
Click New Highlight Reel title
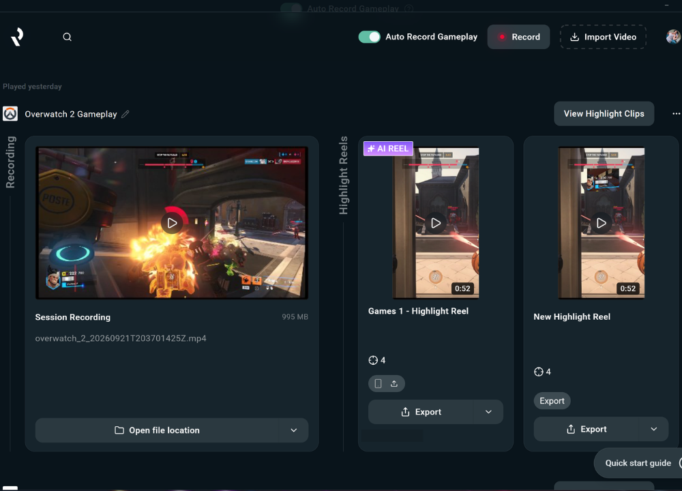[572, 316]
